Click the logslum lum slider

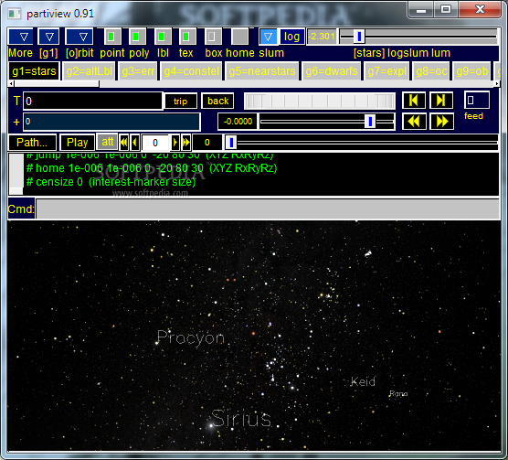(418, 37)
